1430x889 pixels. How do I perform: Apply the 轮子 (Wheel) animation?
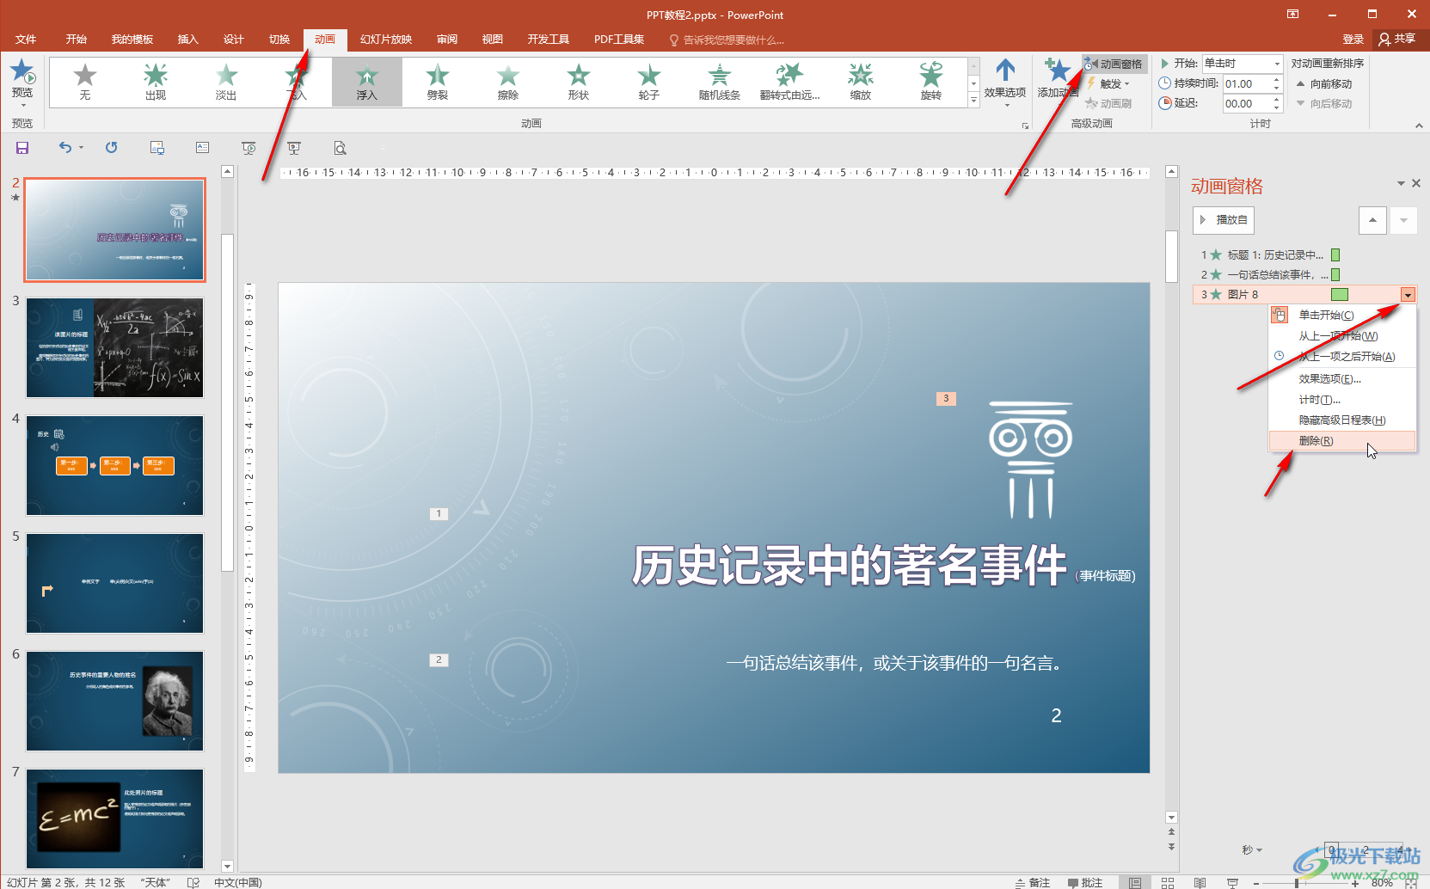[x=649, y=82]
